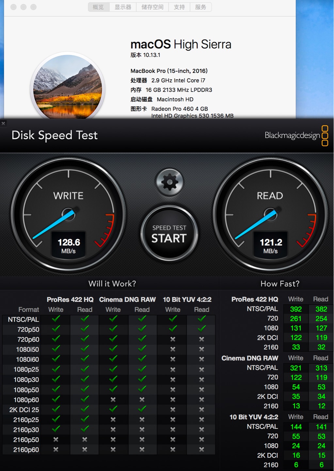Click the Disk Speed Test title text
The width and height of the screenshot is (334, 471).
tap(55, 135)
